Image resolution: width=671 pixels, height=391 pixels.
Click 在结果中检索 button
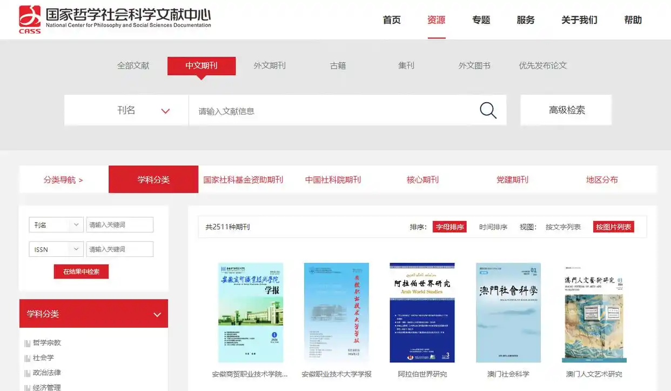click(81, 271)
